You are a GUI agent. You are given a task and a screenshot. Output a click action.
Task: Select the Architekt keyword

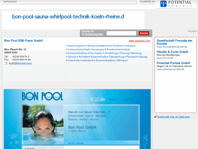point(83,57)
